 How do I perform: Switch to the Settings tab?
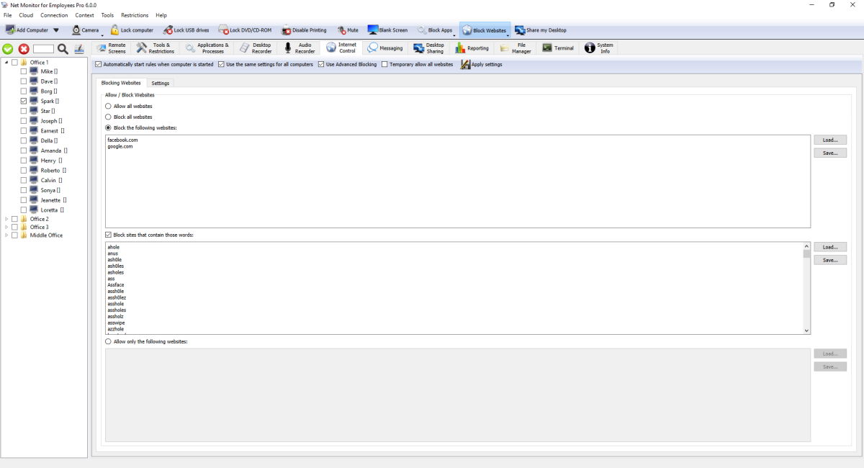coord(160,83)
